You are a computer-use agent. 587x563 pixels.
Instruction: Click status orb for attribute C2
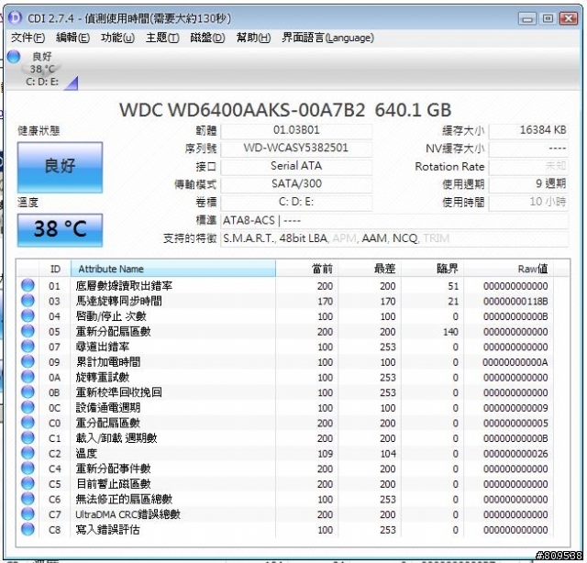tap(28, 453)
